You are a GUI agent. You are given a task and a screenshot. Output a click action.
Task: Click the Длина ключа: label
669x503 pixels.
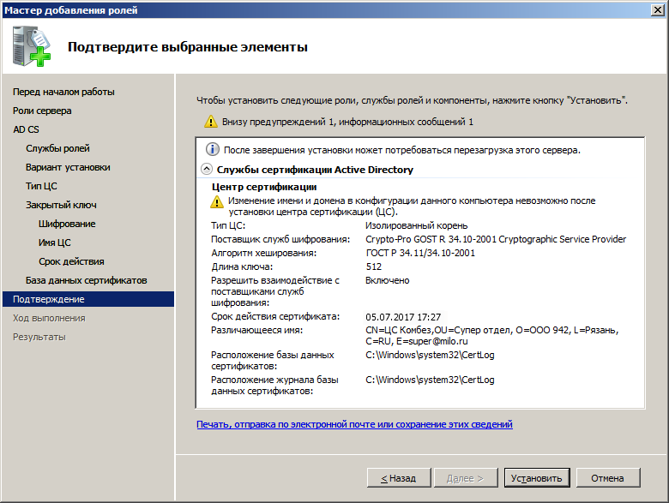point(242,266)
